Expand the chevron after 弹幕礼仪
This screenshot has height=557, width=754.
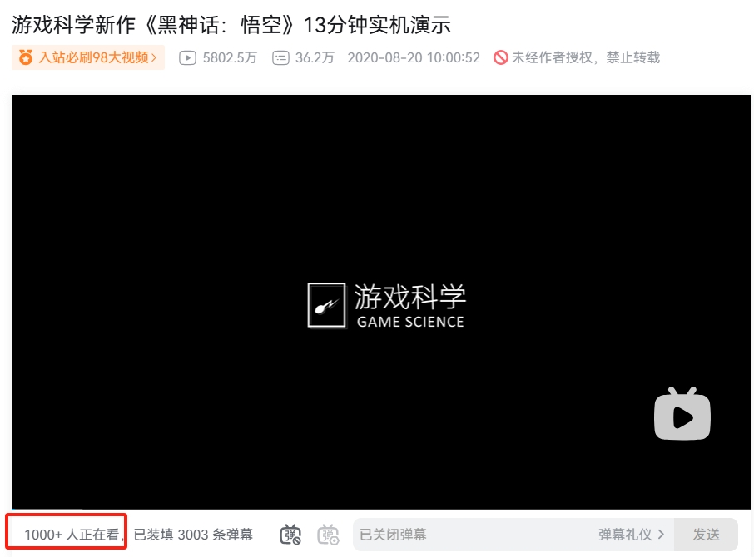[x=661, y=534]
